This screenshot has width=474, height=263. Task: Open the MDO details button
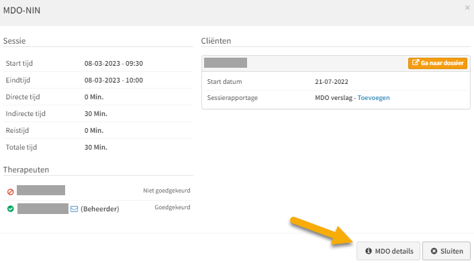(x=388, y=251)
